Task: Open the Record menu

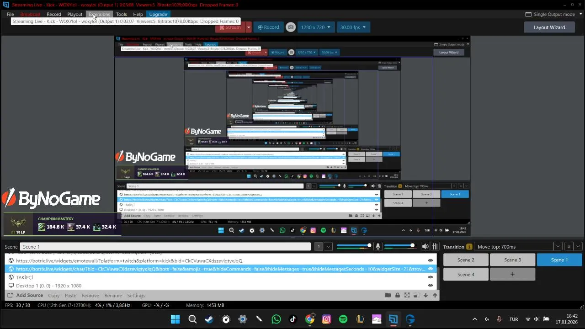Action: click(x=53, y=14)
